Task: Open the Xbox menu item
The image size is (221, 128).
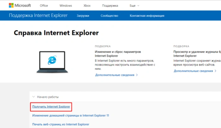Action: [87, 6]
